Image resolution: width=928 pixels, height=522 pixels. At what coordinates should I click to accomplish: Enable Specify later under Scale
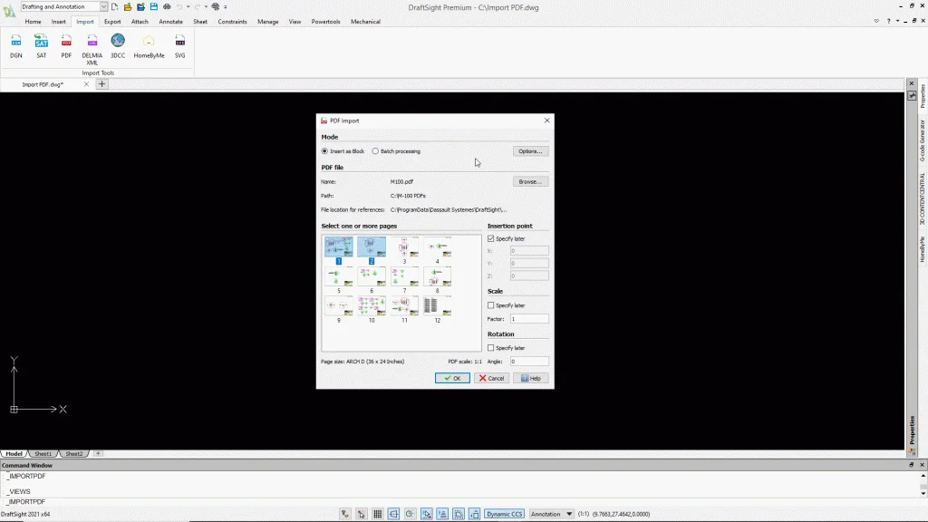491,305
